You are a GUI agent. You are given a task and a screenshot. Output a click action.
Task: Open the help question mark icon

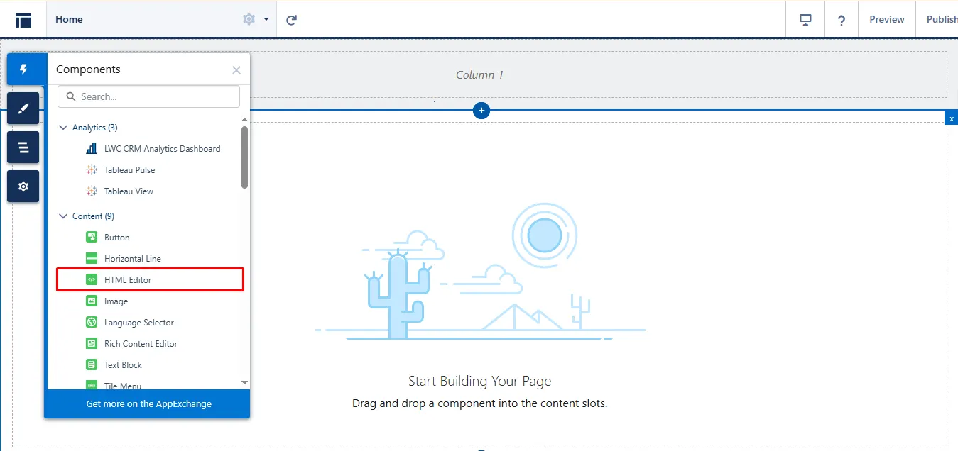pyautogui.click(x=842, y=20)
